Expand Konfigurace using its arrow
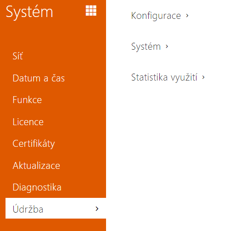Screen dimensions: 230x231 click(187, 16)
